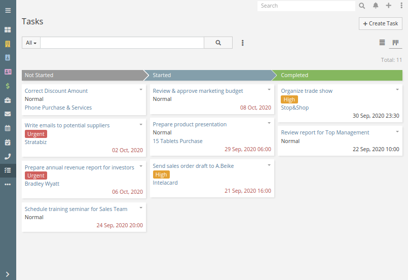408x280 pixels.
Task: Switch to kanban board view
Action: pos(395,43)
